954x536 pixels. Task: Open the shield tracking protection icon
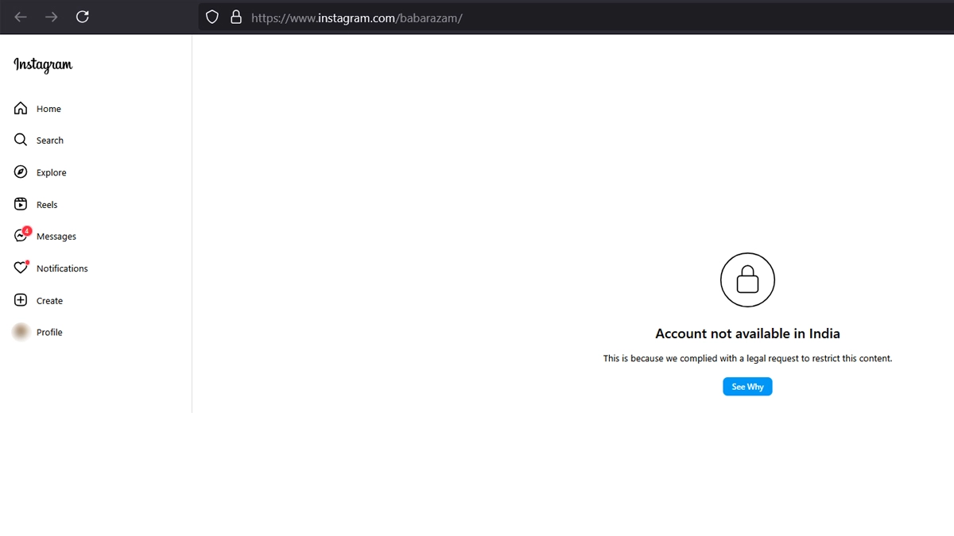tap(212, 17)
